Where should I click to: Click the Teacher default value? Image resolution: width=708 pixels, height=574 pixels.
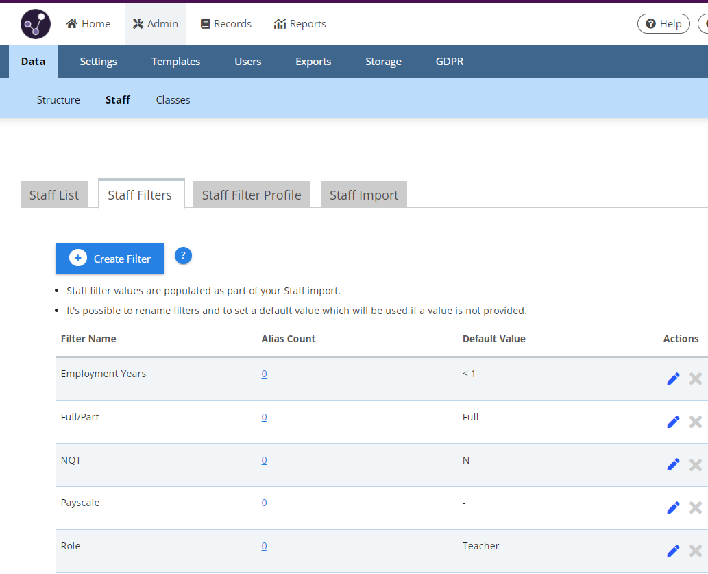[x=481, y=546]
